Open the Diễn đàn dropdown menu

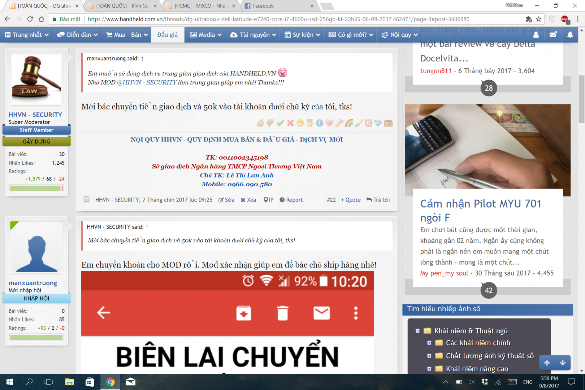[77, 35]
